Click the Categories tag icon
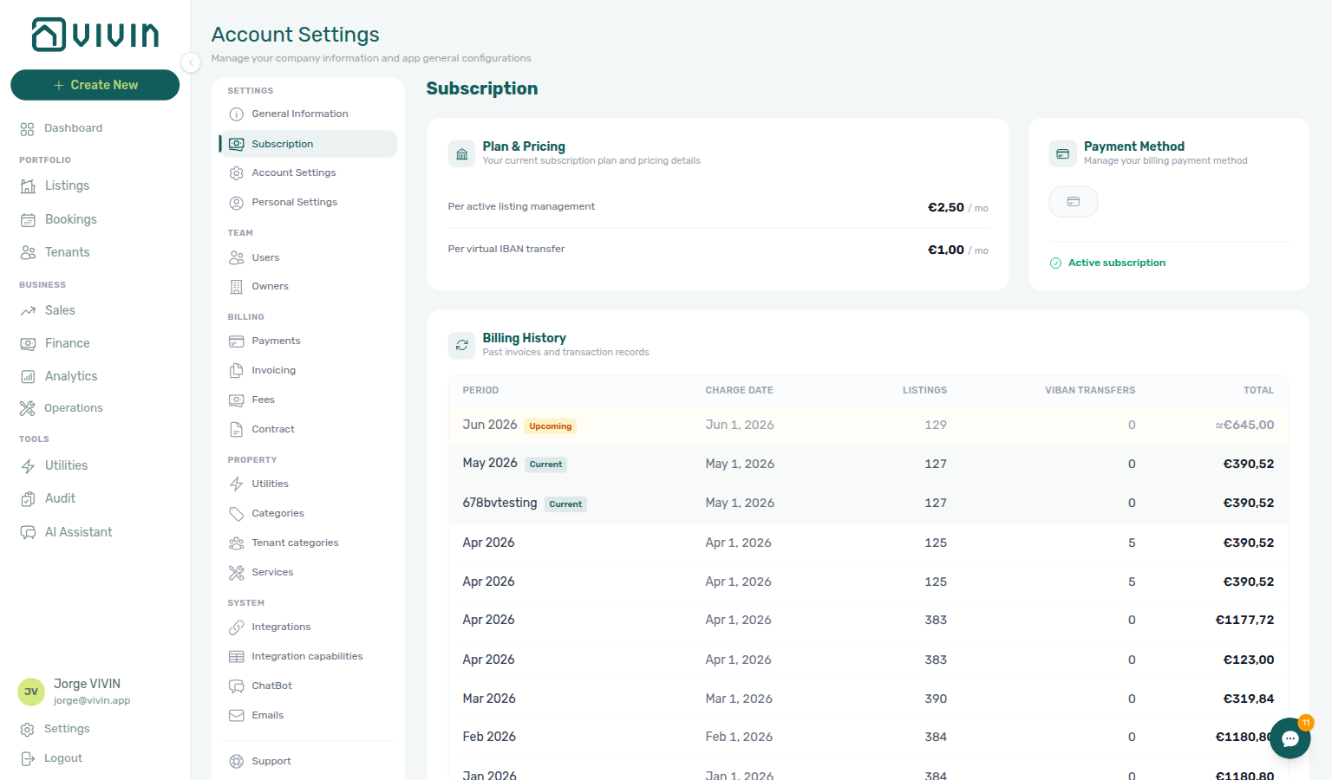Image resolution: width=1332 pixels, height=780 pixels. 236,514
